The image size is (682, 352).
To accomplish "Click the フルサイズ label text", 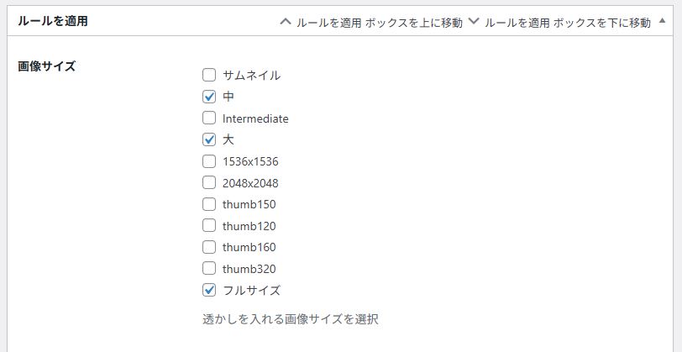I will click(251, 291).
